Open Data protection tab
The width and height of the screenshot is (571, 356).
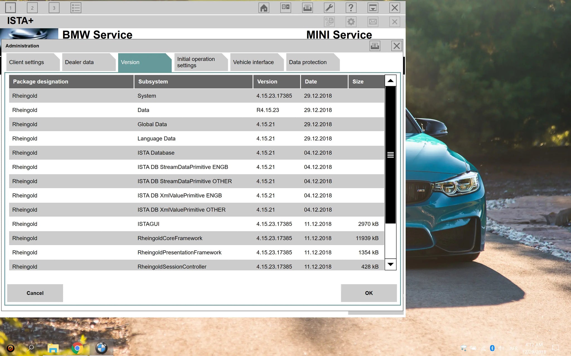(x=313, y=62)
